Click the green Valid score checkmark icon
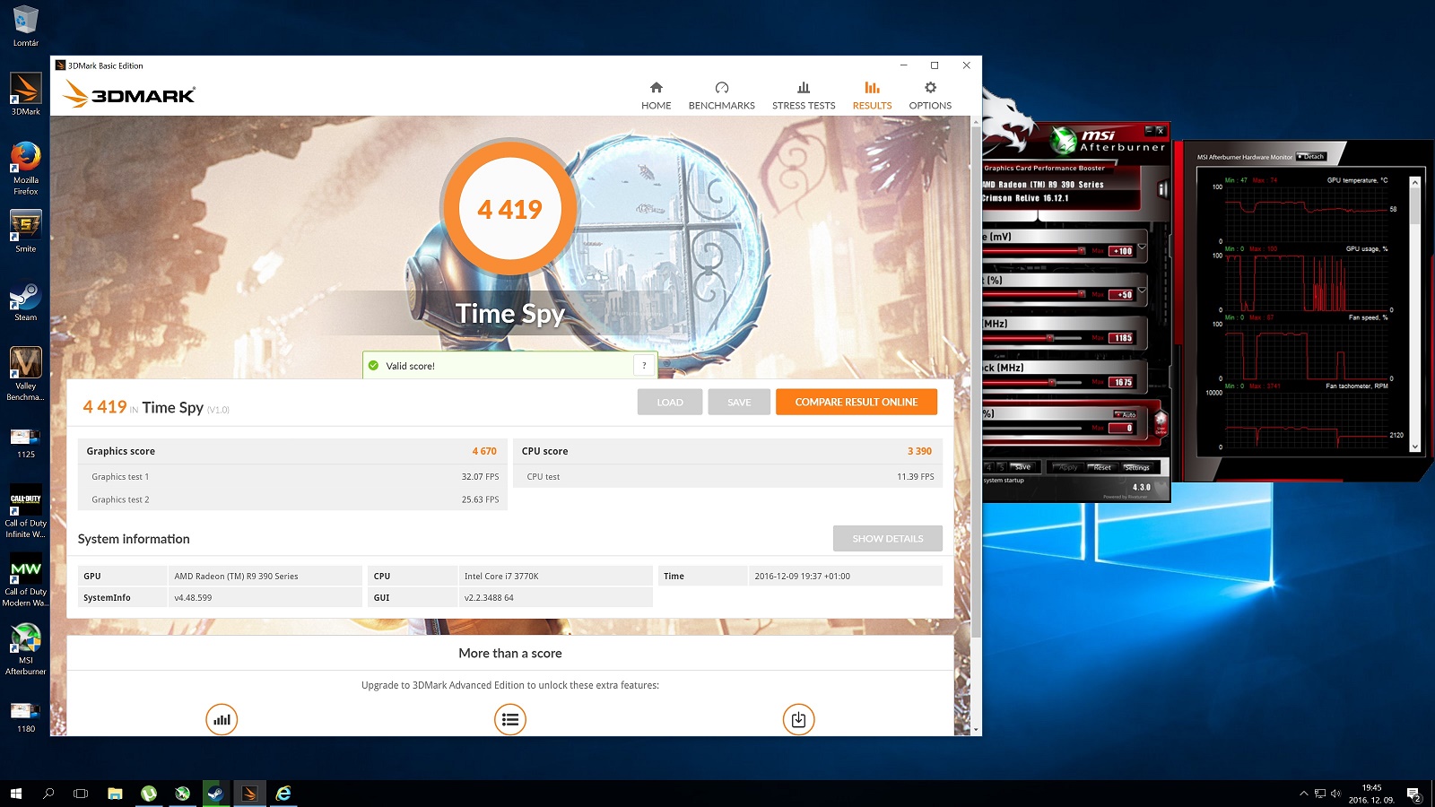This screenshot has height=807, width=1435. [373, 365]
